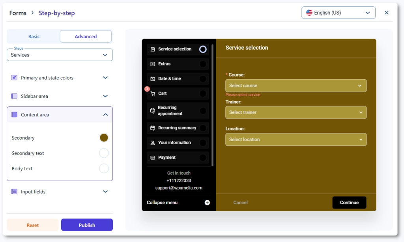The width and height of the screenshot is (404, 242).
Task: Go to the Forms breadcrumb
Action: point(18,13)
